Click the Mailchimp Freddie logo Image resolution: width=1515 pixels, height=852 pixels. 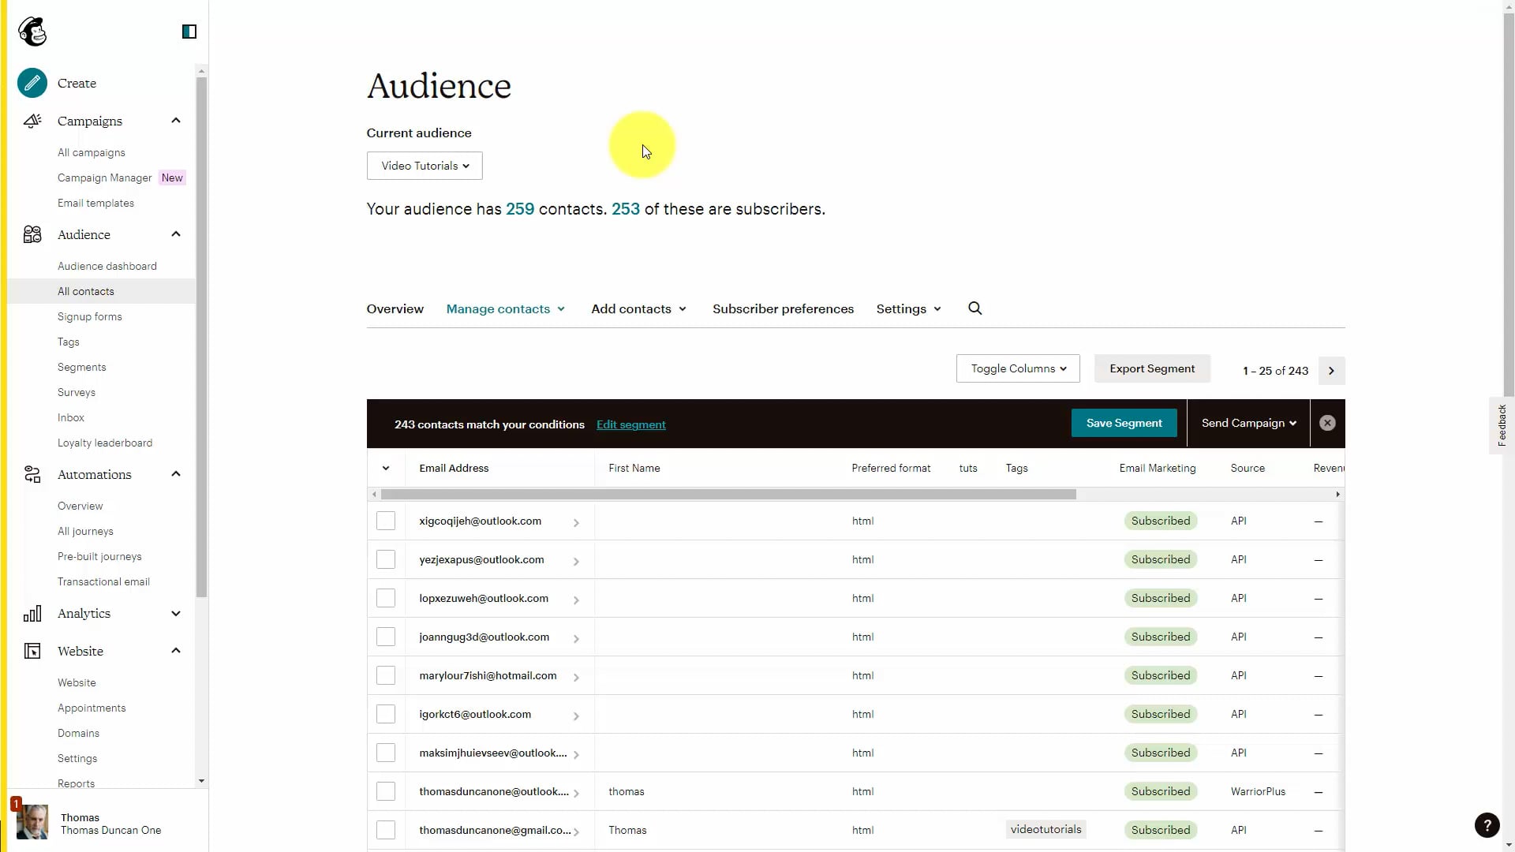pyautogui.click(x=32, y=32)
